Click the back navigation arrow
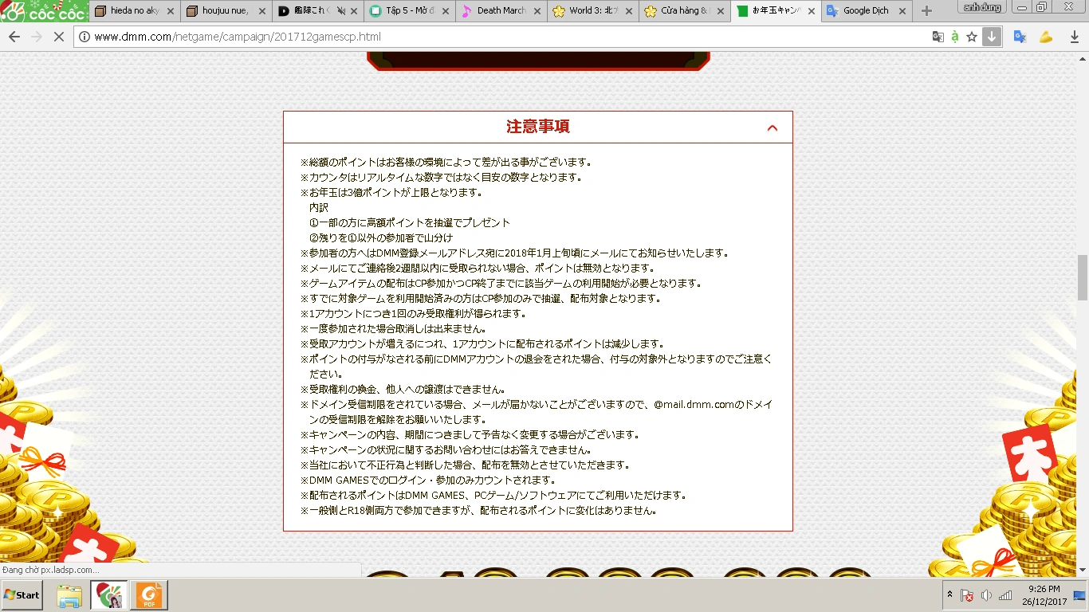Viewport: 1089px width, 612px height. 14,37
